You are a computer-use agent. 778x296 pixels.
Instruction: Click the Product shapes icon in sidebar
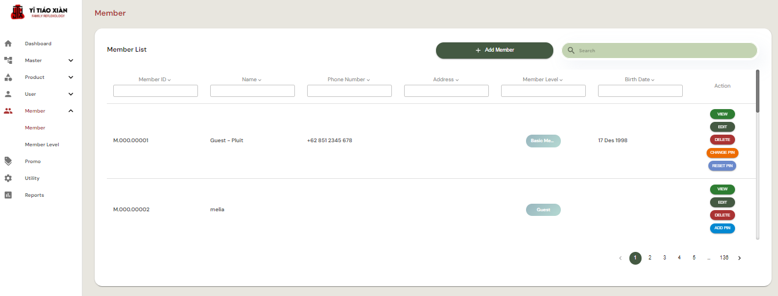coord(8,77)
